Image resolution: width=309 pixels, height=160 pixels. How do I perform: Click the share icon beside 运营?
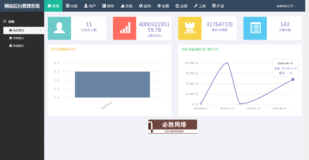pyautogui.click(x=178, y=6)
